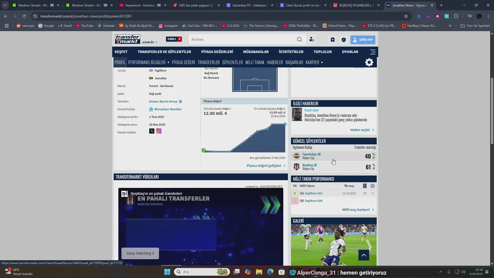
Task: Open the .com.tr country domain dropdown
Action: pos(149,42)
